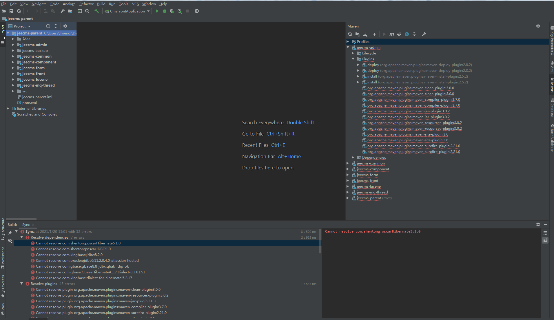
Task: Locate current file in Project tree
Action: click(x=48, y=26)
